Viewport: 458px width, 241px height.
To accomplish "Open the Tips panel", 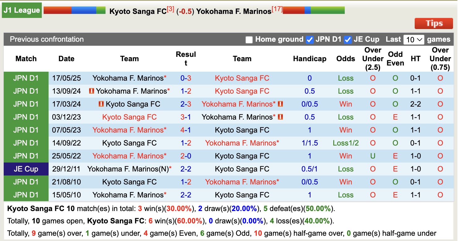I will tap(434, 23).
